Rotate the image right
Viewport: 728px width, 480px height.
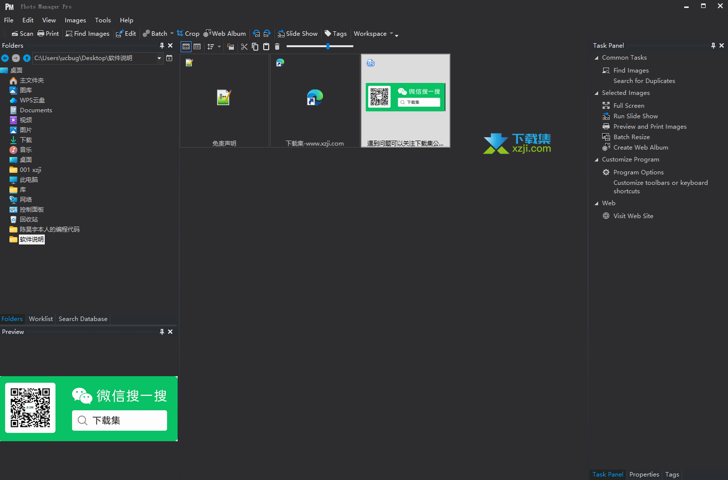point(267,34)
